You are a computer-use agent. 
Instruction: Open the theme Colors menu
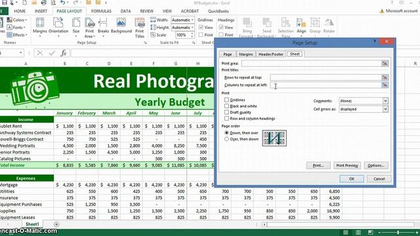click(x=17, y=20)
